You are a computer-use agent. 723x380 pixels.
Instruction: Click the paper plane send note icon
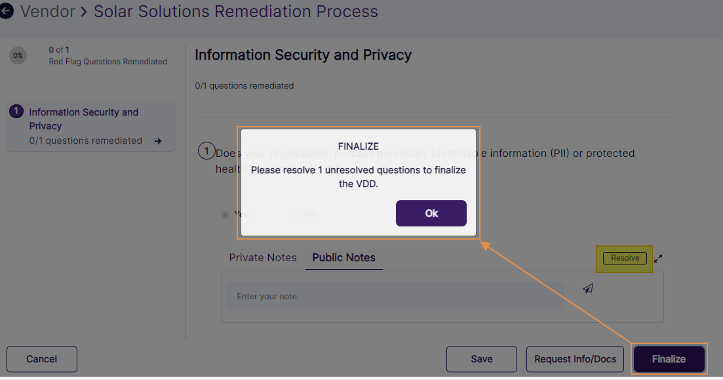[x=588, y=288]
